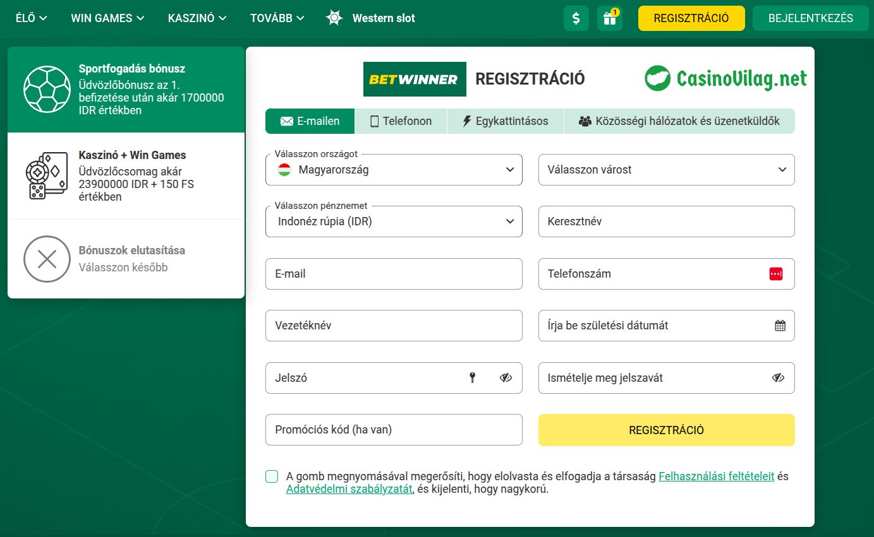Tick the terms and conditions checkbox
The image size is (874, 537).
(x=272, y=476)
